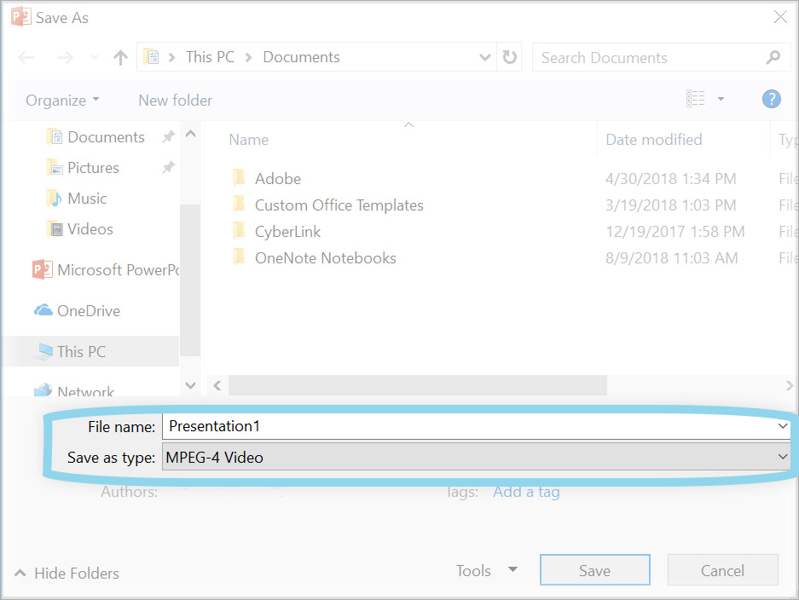
Task: Select OneDrive in the sidebar
Action: coord(88,311)
